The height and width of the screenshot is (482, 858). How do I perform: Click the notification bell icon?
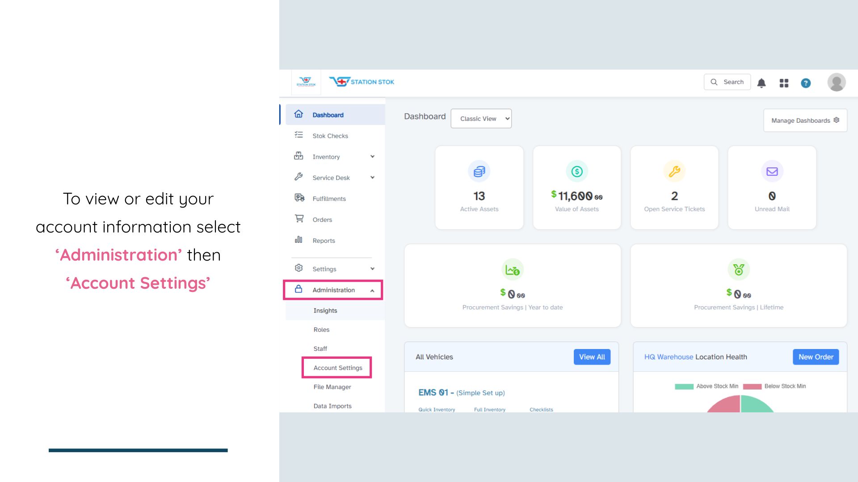pyautogui.click(x=761, y=83)
